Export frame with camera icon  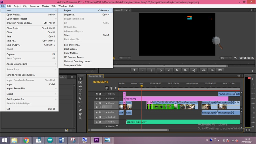tap(220, 70)
